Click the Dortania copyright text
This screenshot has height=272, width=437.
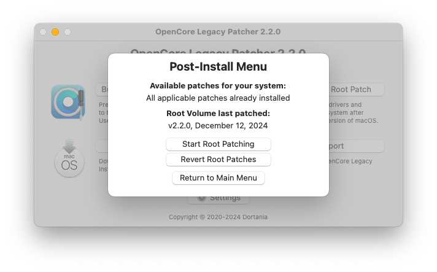(218, 217)
